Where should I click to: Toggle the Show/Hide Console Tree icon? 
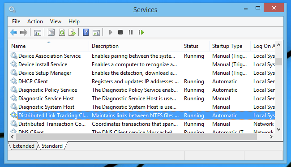point(38,33)
